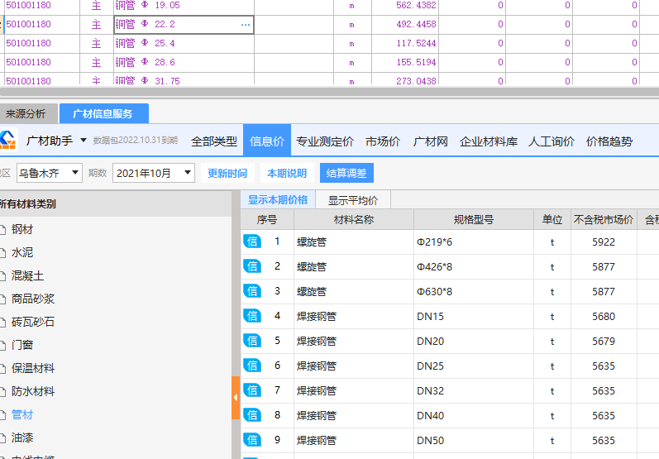The height and width of the screenshot is (459, 659).
Task: Click the quantity value 492.4458
Action: click(416, 24)
